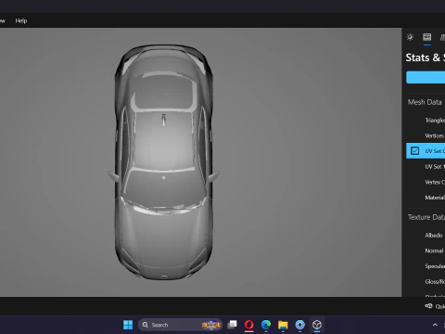
Task: Open the Help menu
Action: click(21, 20)
